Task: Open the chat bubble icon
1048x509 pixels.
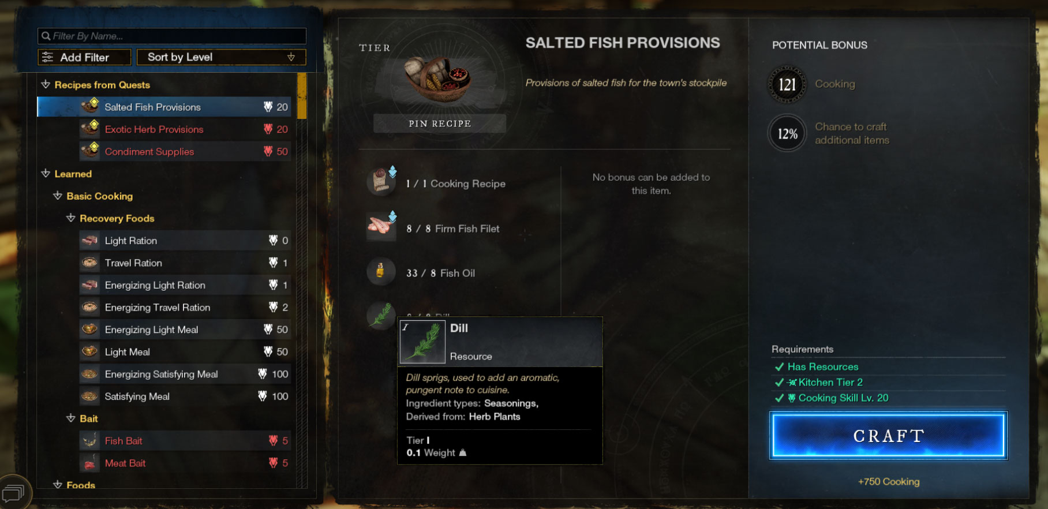Action: click(13, 493)
